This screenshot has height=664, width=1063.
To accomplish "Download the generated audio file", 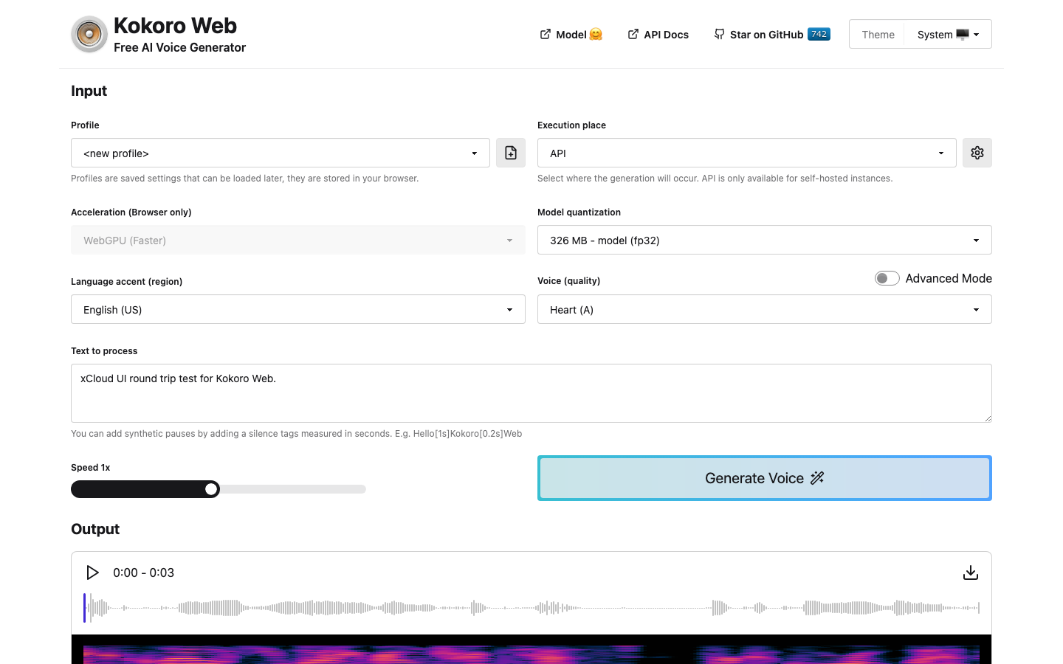I will pos(971,573).
